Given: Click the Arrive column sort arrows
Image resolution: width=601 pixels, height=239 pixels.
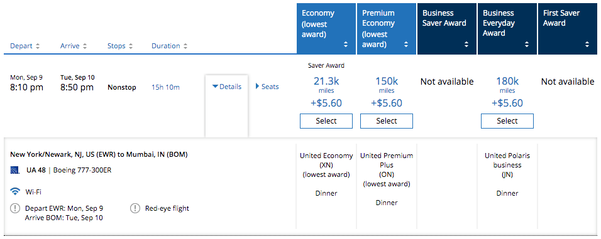Looking at the screenshot, I should tap(85, 46).
